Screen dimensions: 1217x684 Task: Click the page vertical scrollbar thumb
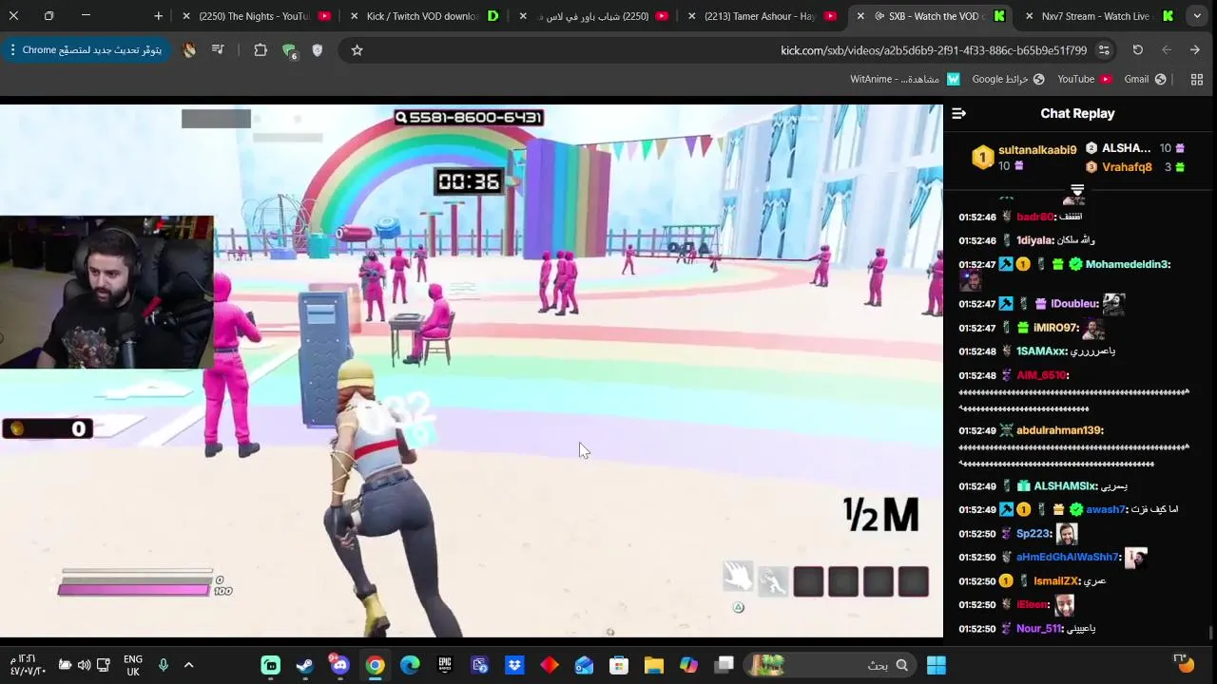tap(1211, 633)
